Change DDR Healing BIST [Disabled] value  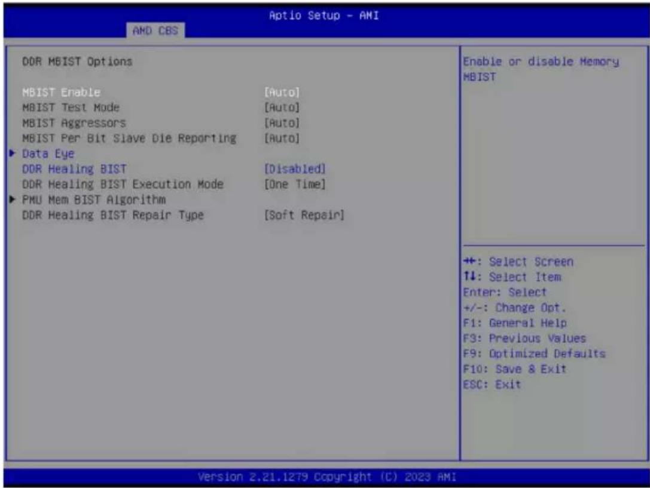(x=295, y=169)
